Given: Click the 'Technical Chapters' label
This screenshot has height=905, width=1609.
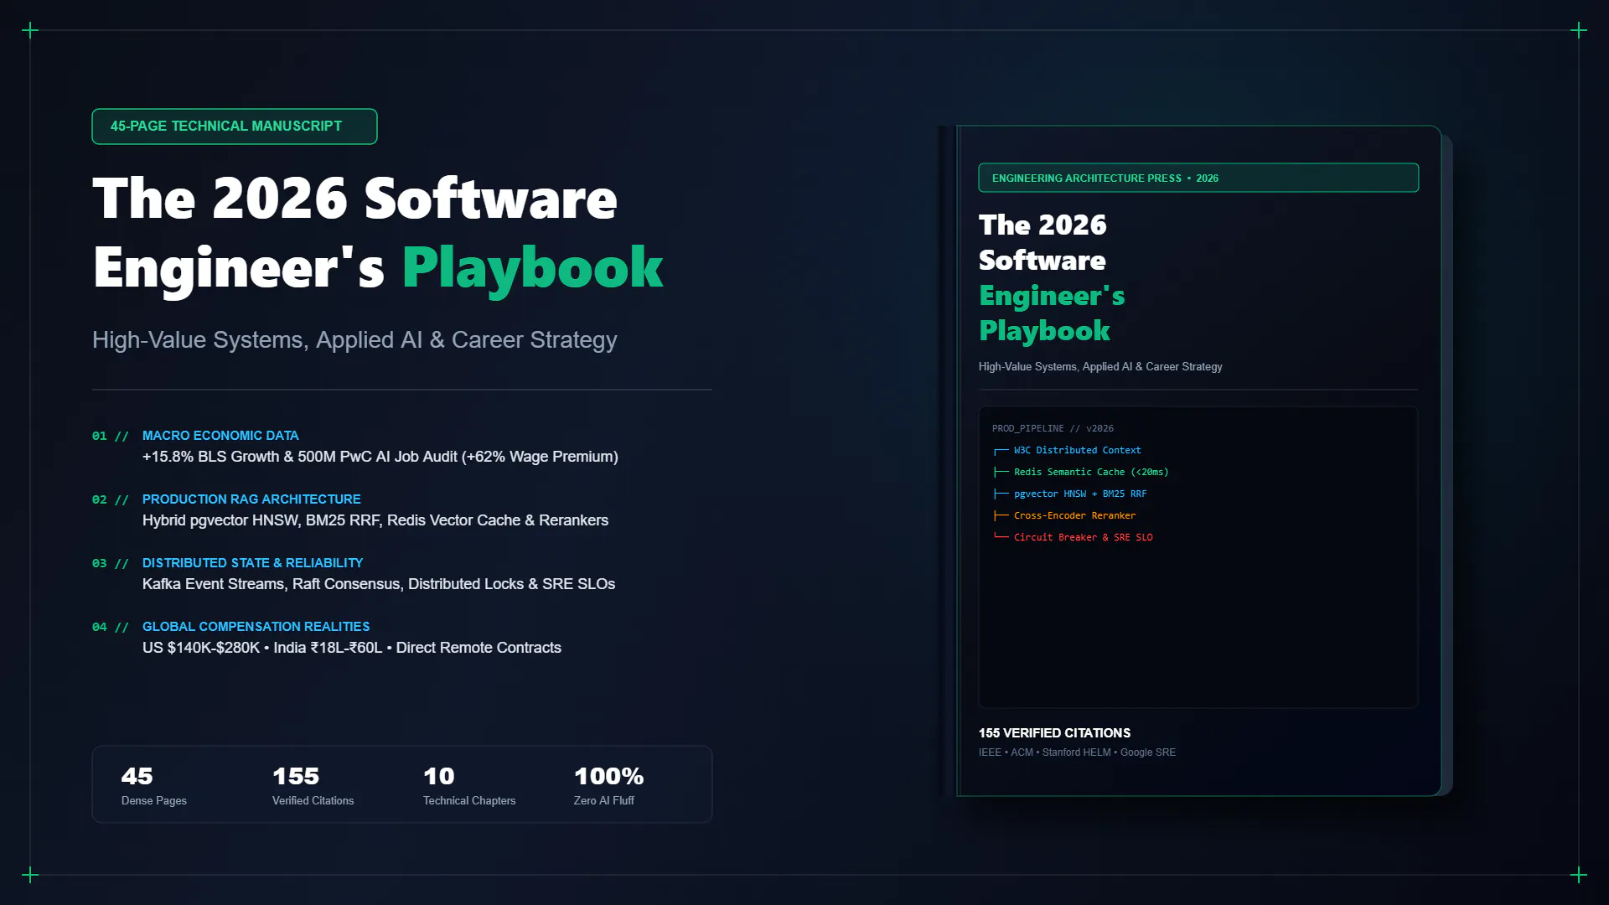Looking at the screenshot, I should pos(469,801).
